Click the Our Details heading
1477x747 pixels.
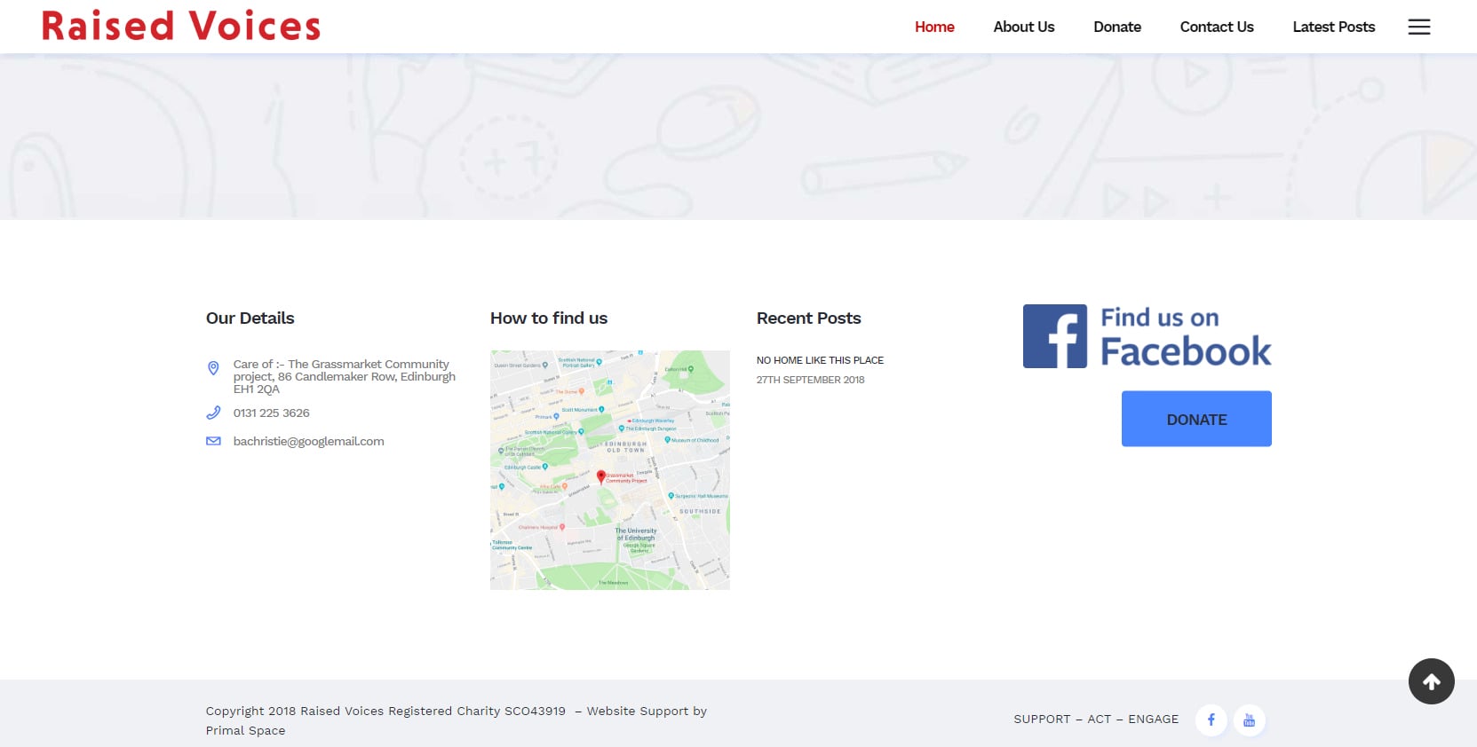(250, 318)
